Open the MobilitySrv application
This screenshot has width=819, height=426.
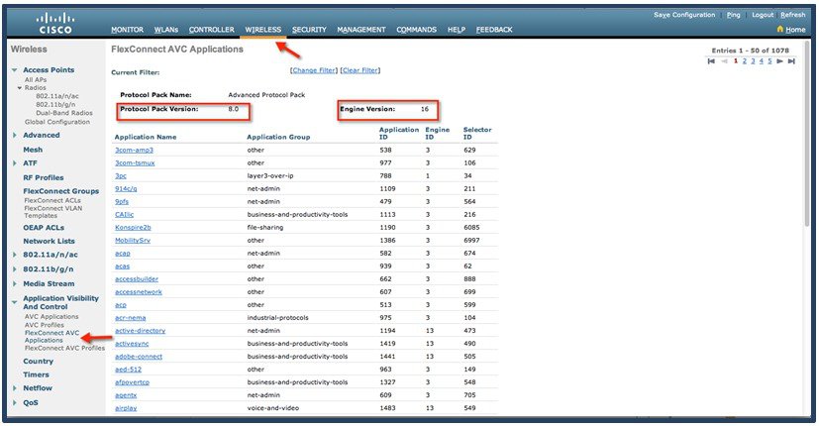click(x=132, y=241)
